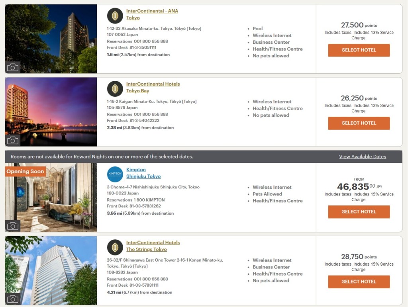Open the InterContinental The Strings Tokyo link

[x=153, y=242]
